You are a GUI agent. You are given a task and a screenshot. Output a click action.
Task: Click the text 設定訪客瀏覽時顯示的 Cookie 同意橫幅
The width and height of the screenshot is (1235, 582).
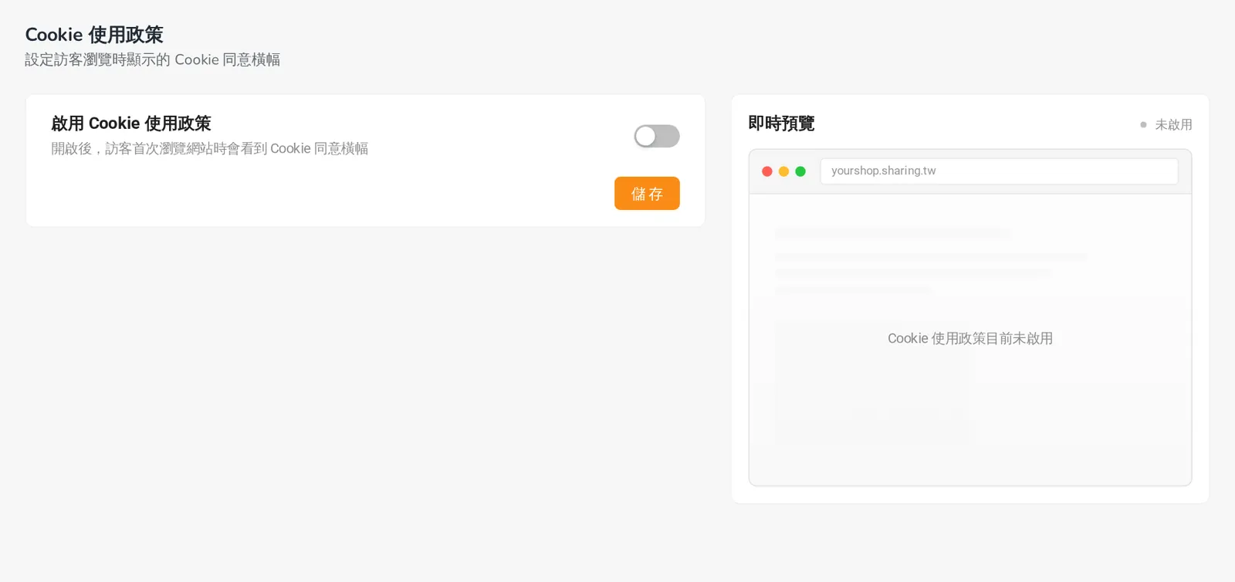(152, 59)
